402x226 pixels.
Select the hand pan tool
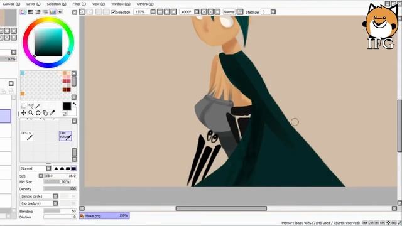click(x=45, y=113)
